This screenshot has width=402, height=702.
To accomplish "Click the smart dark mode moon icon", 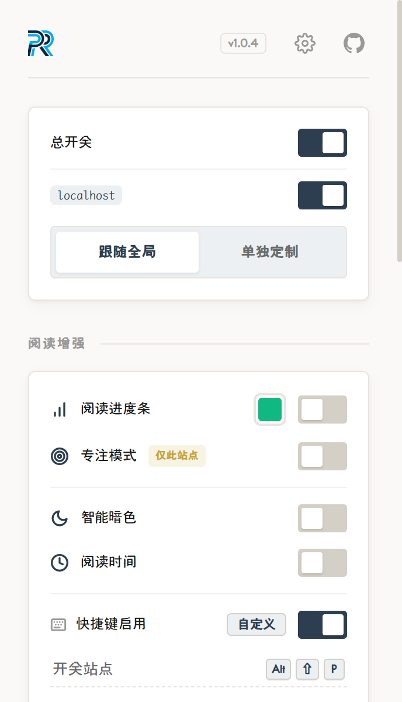I will (x=60, y=518).
